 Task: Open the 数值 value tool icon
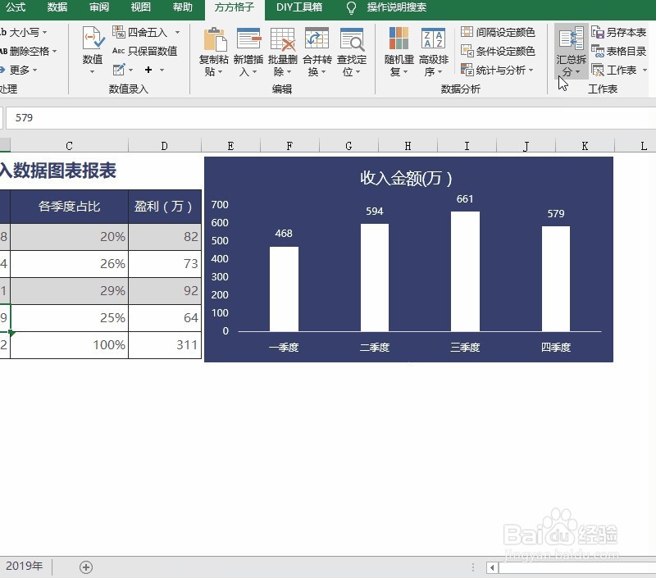point(93,38)
